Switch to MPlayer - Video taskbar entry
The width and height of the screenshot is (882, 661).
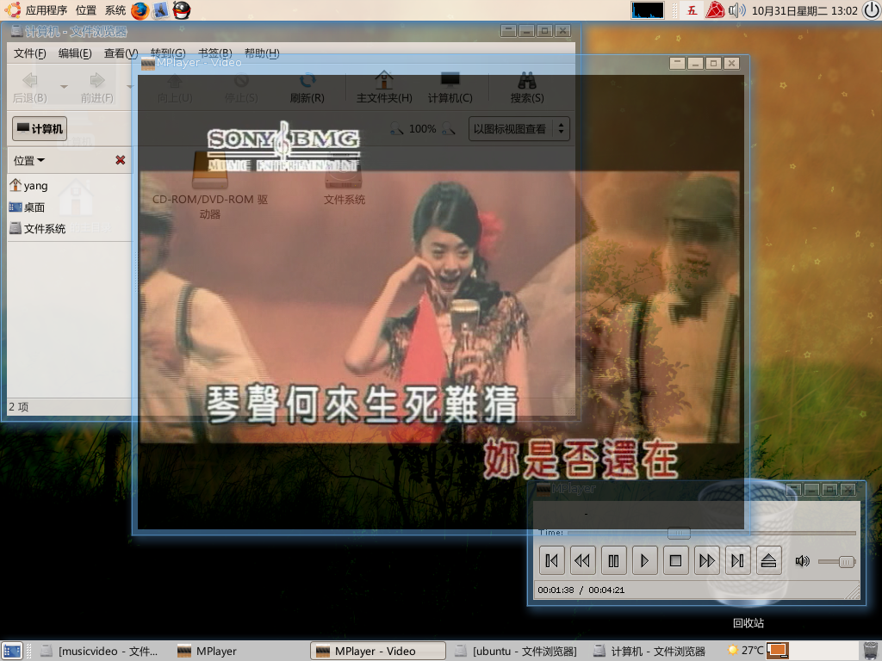click(377, 651)
